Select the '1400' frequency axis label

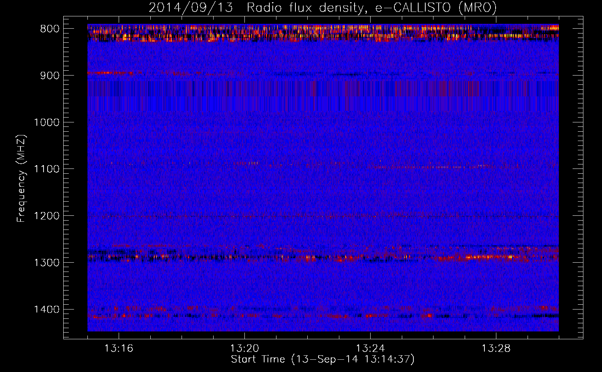[x=47, y=310]
